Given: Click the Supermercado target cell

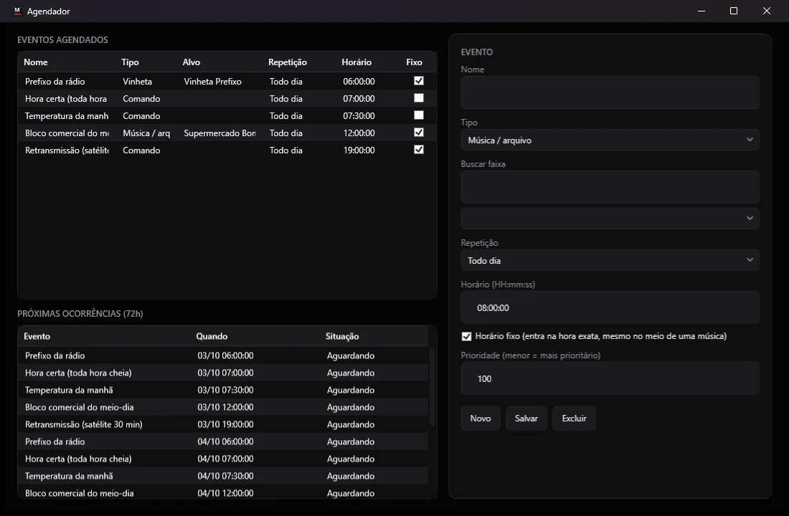Looking at the screenshot, I should 220,133.
